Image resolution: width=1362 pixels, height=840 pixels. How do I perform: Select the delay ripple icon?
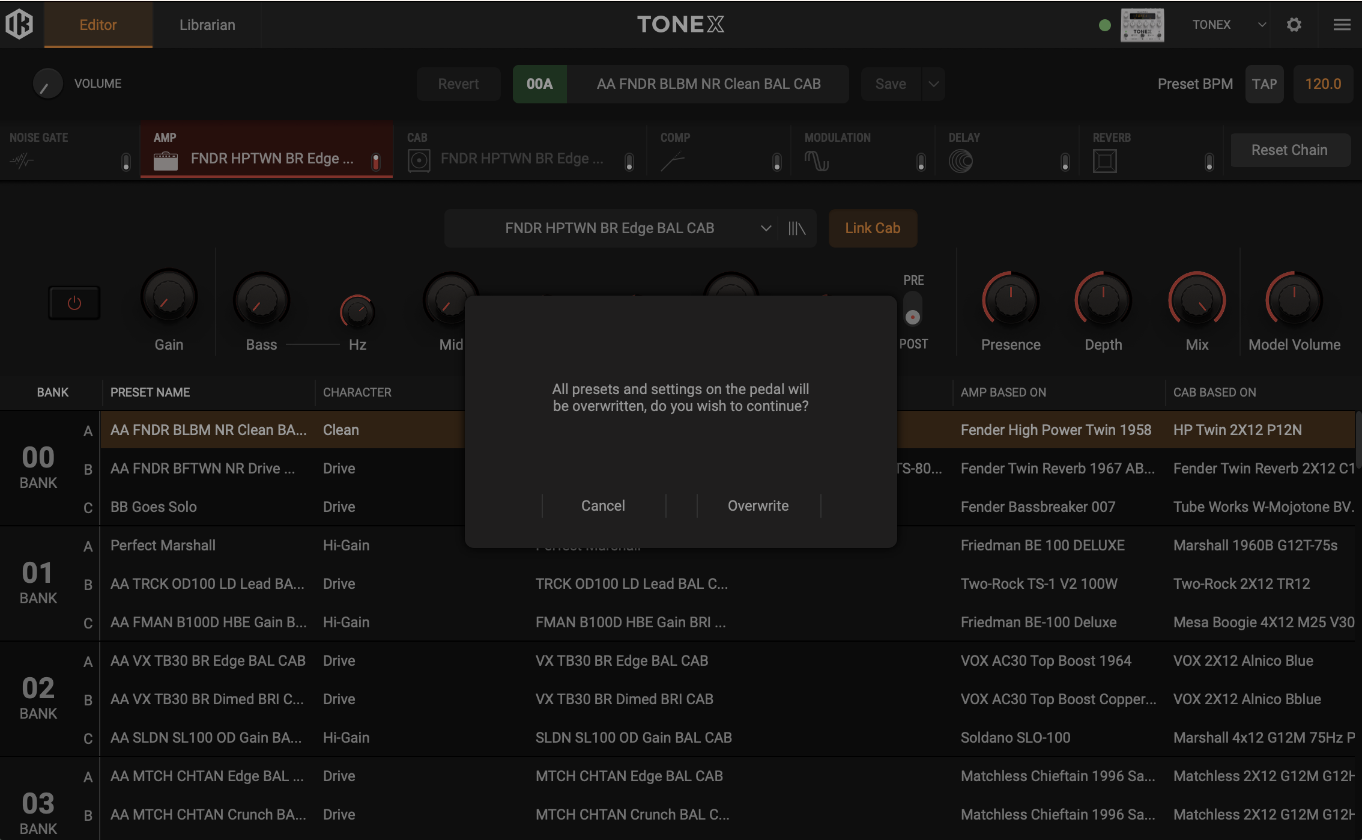pyautogui.click(x=960, y=161)
